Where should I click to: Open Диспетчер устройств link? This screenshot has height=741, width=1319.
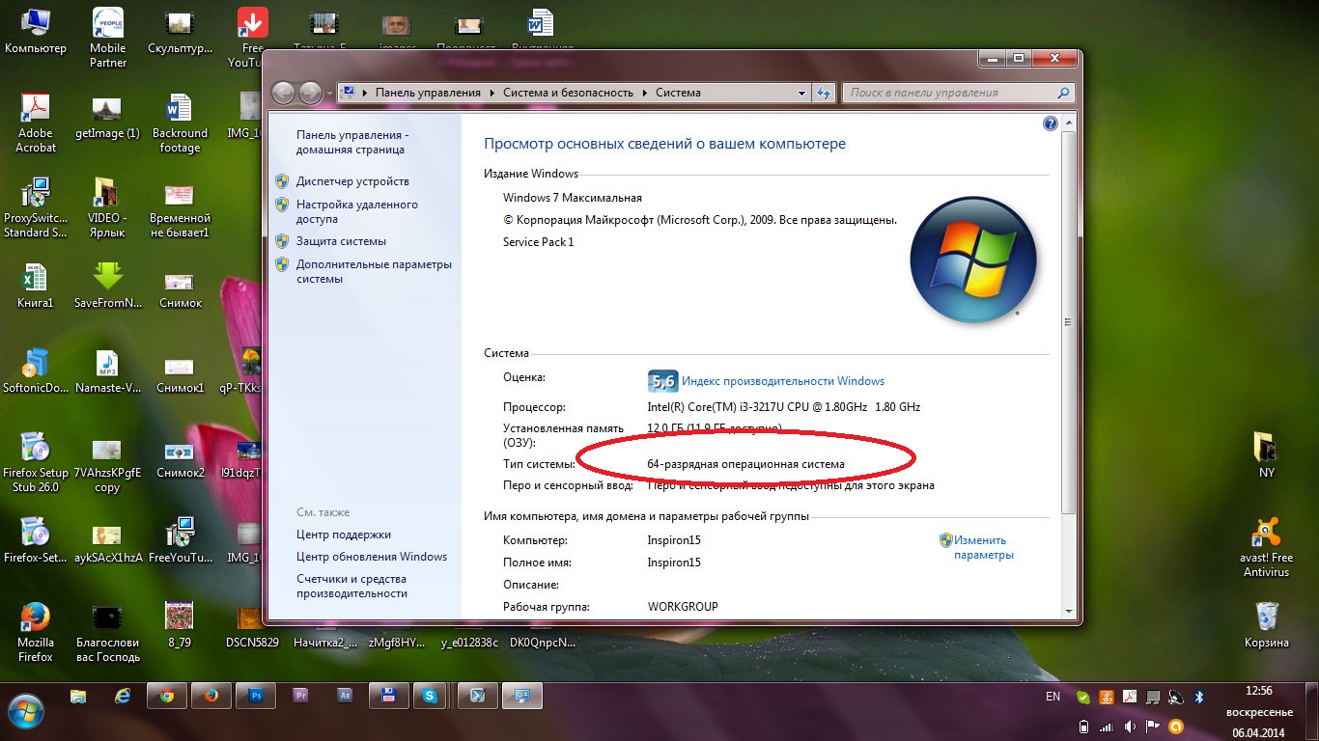pos(352,181)
